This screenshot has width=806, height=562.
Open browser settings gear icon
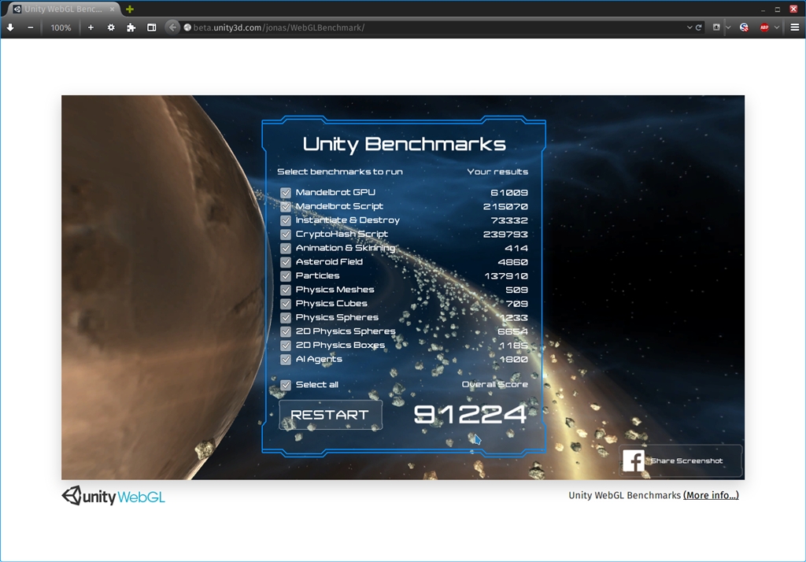(x=111, y=28)
